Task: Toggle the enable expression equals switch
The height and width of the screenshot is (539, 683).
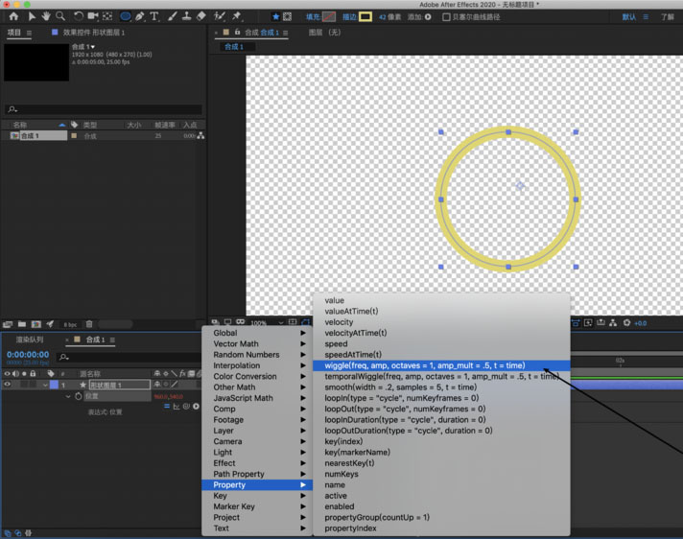Action: (166, 407)
